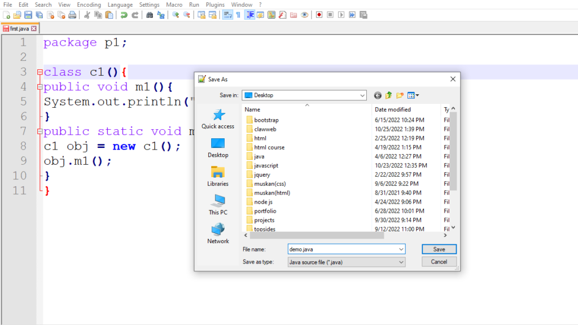Click the Stop recording macro icon

point(330,15)
